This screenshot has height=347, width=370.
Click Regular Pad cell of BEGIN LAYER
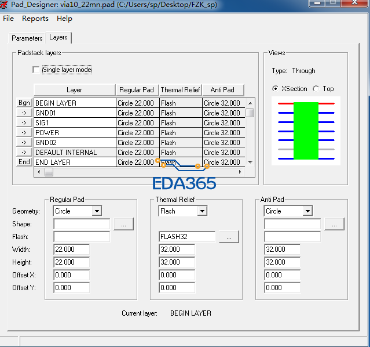(138, 103)
